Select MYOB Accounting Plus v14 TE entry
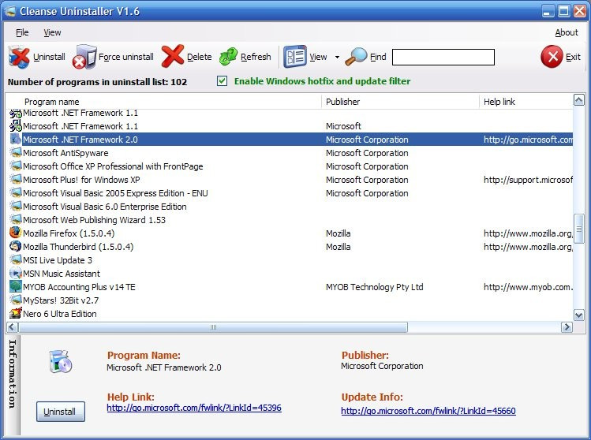Viewport: 591px width, 440px height. click(x=79, y=287)
